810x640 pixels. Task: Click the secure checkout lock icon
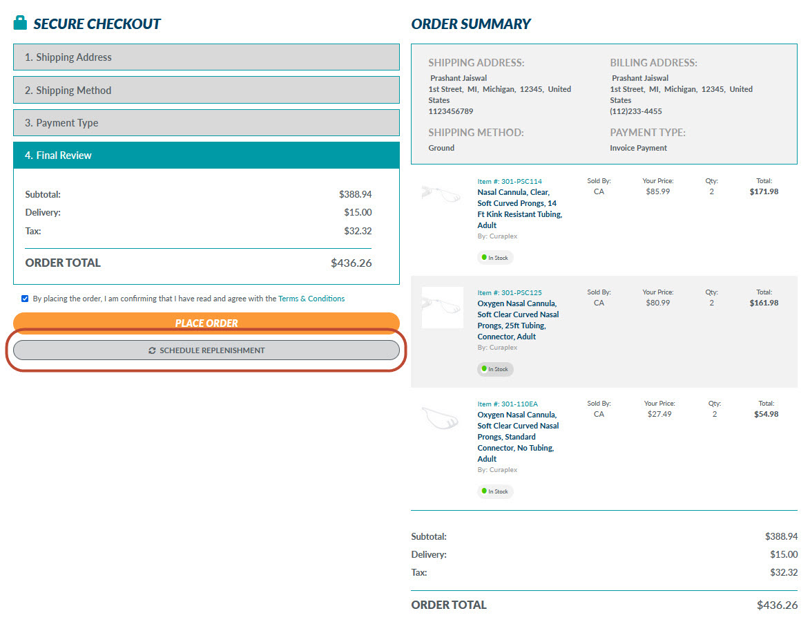coord(20,23)
